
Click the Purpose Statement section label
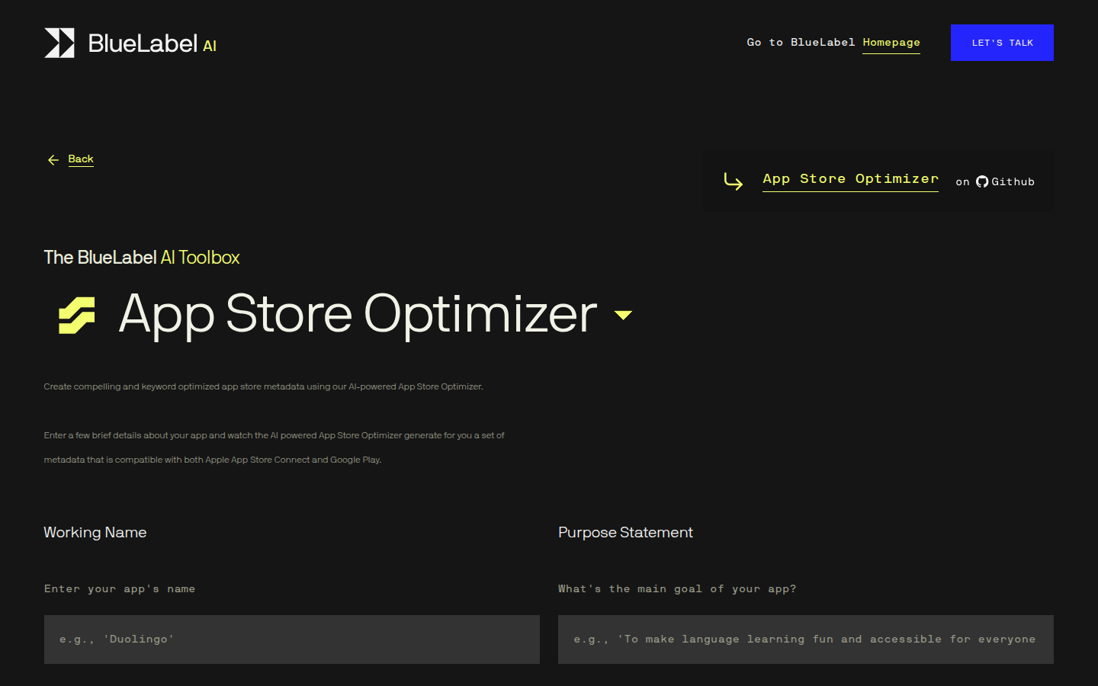click(x=625, y=532)
